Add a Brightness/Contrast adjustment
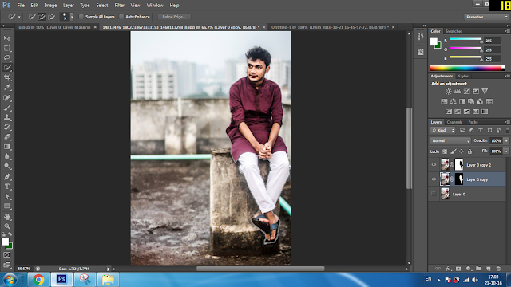Image resolution: width=511 pixels, height=287 pixels. [449, 92]
